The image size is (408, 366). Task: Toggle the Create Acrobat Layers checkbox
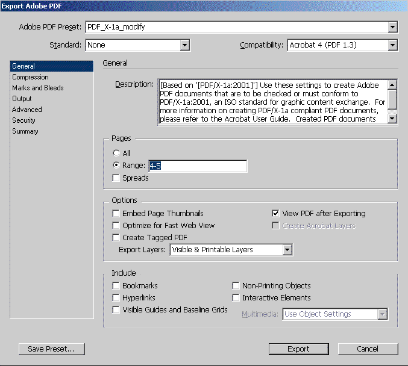pos(275,225)
